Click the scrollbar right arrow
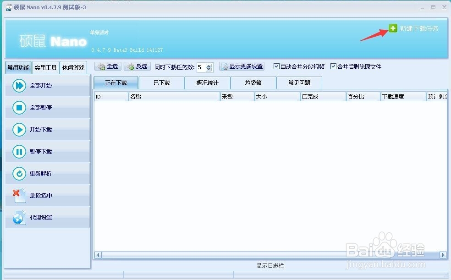 [443, 255]
